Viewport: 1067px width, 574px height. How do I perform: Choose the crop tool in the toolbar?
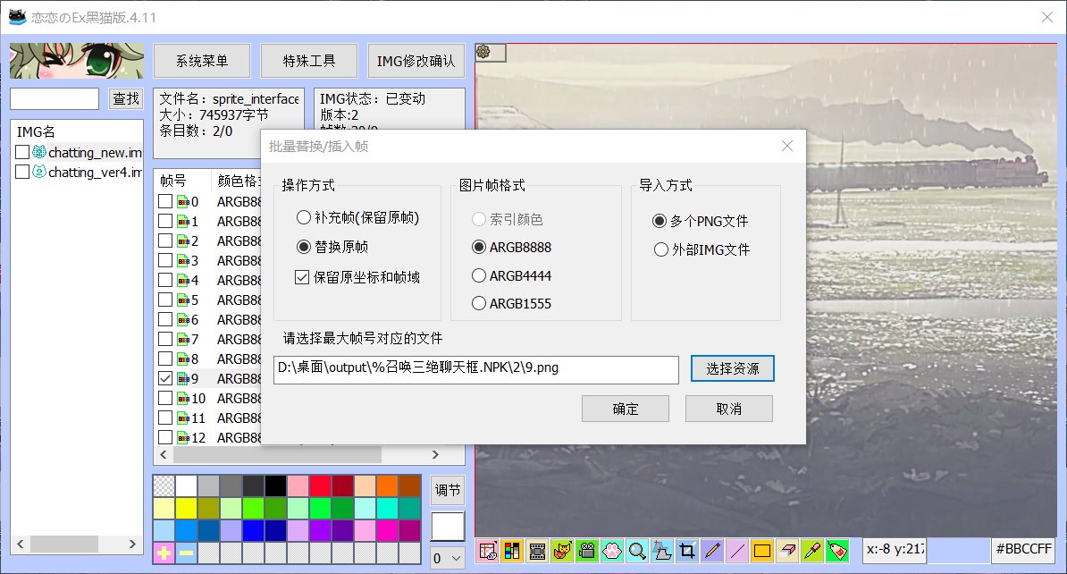click(686, 551)
